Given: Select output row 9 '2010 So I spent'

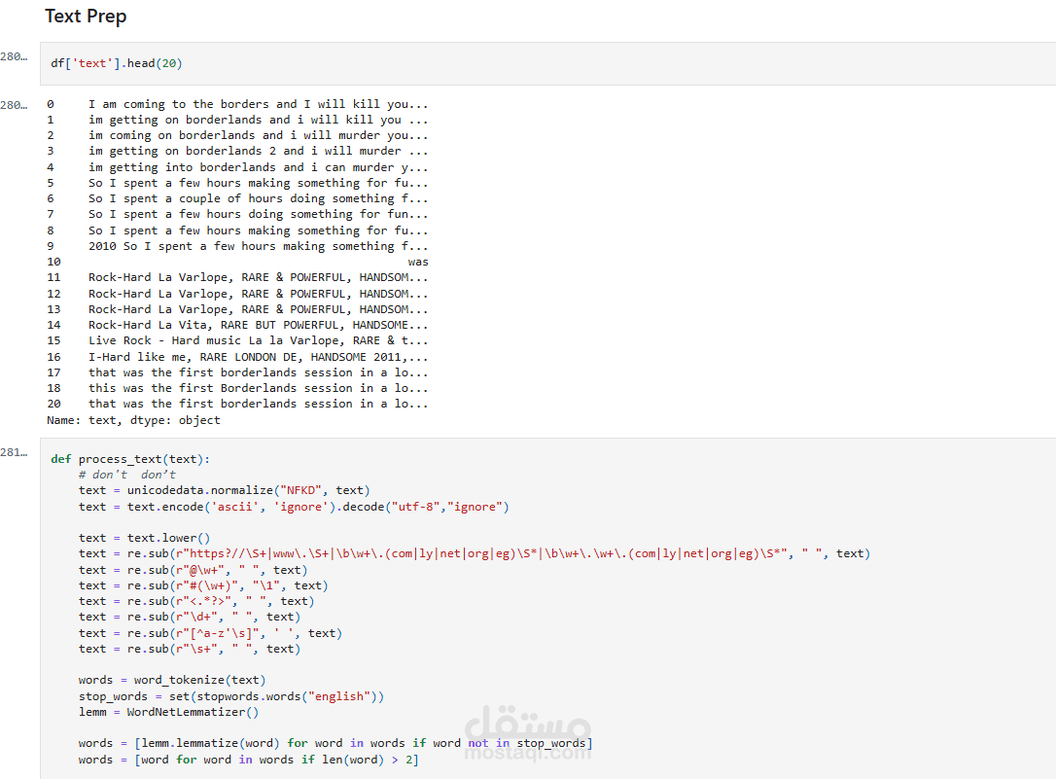Looking at the screenshot, I should pos(237,246).
